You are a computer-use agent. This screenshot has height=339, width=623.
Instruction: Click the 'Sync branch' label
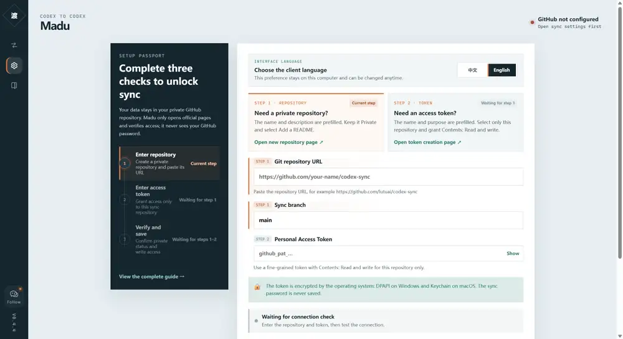pos(290,204)
